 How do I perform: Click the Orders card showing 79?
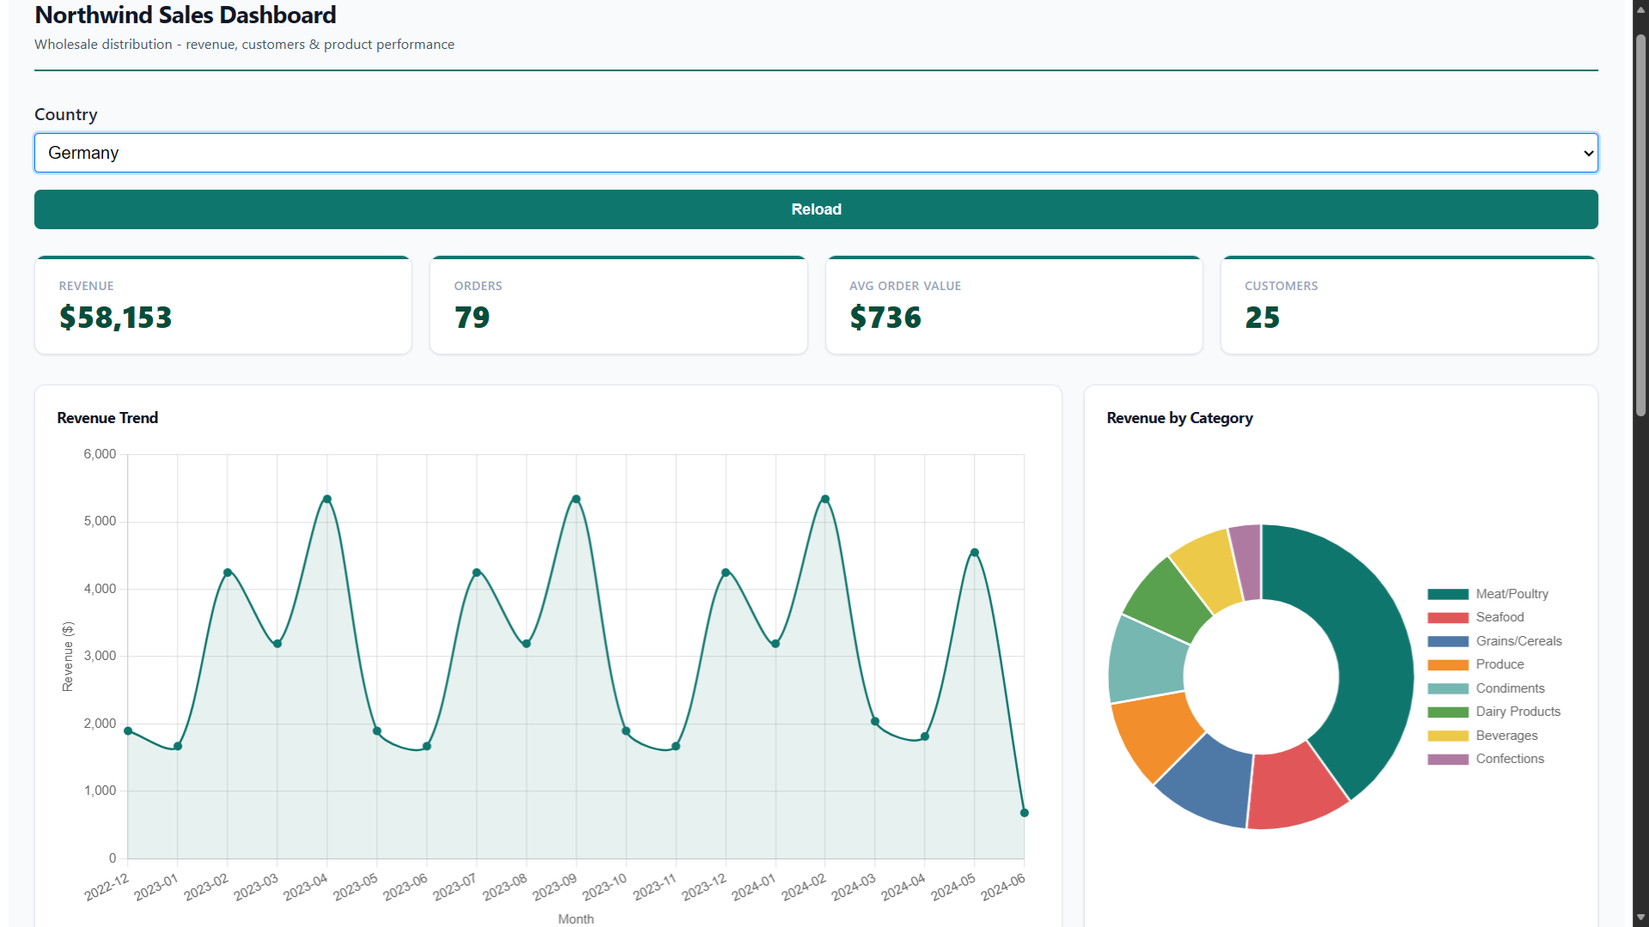618,306
